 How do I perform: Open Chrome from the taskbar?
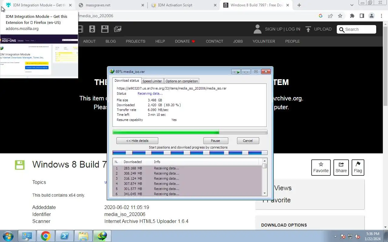[45, 236]
